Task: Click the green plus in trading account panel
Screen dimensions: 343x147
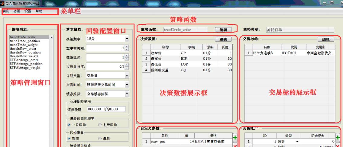Action: click(338, 137)
